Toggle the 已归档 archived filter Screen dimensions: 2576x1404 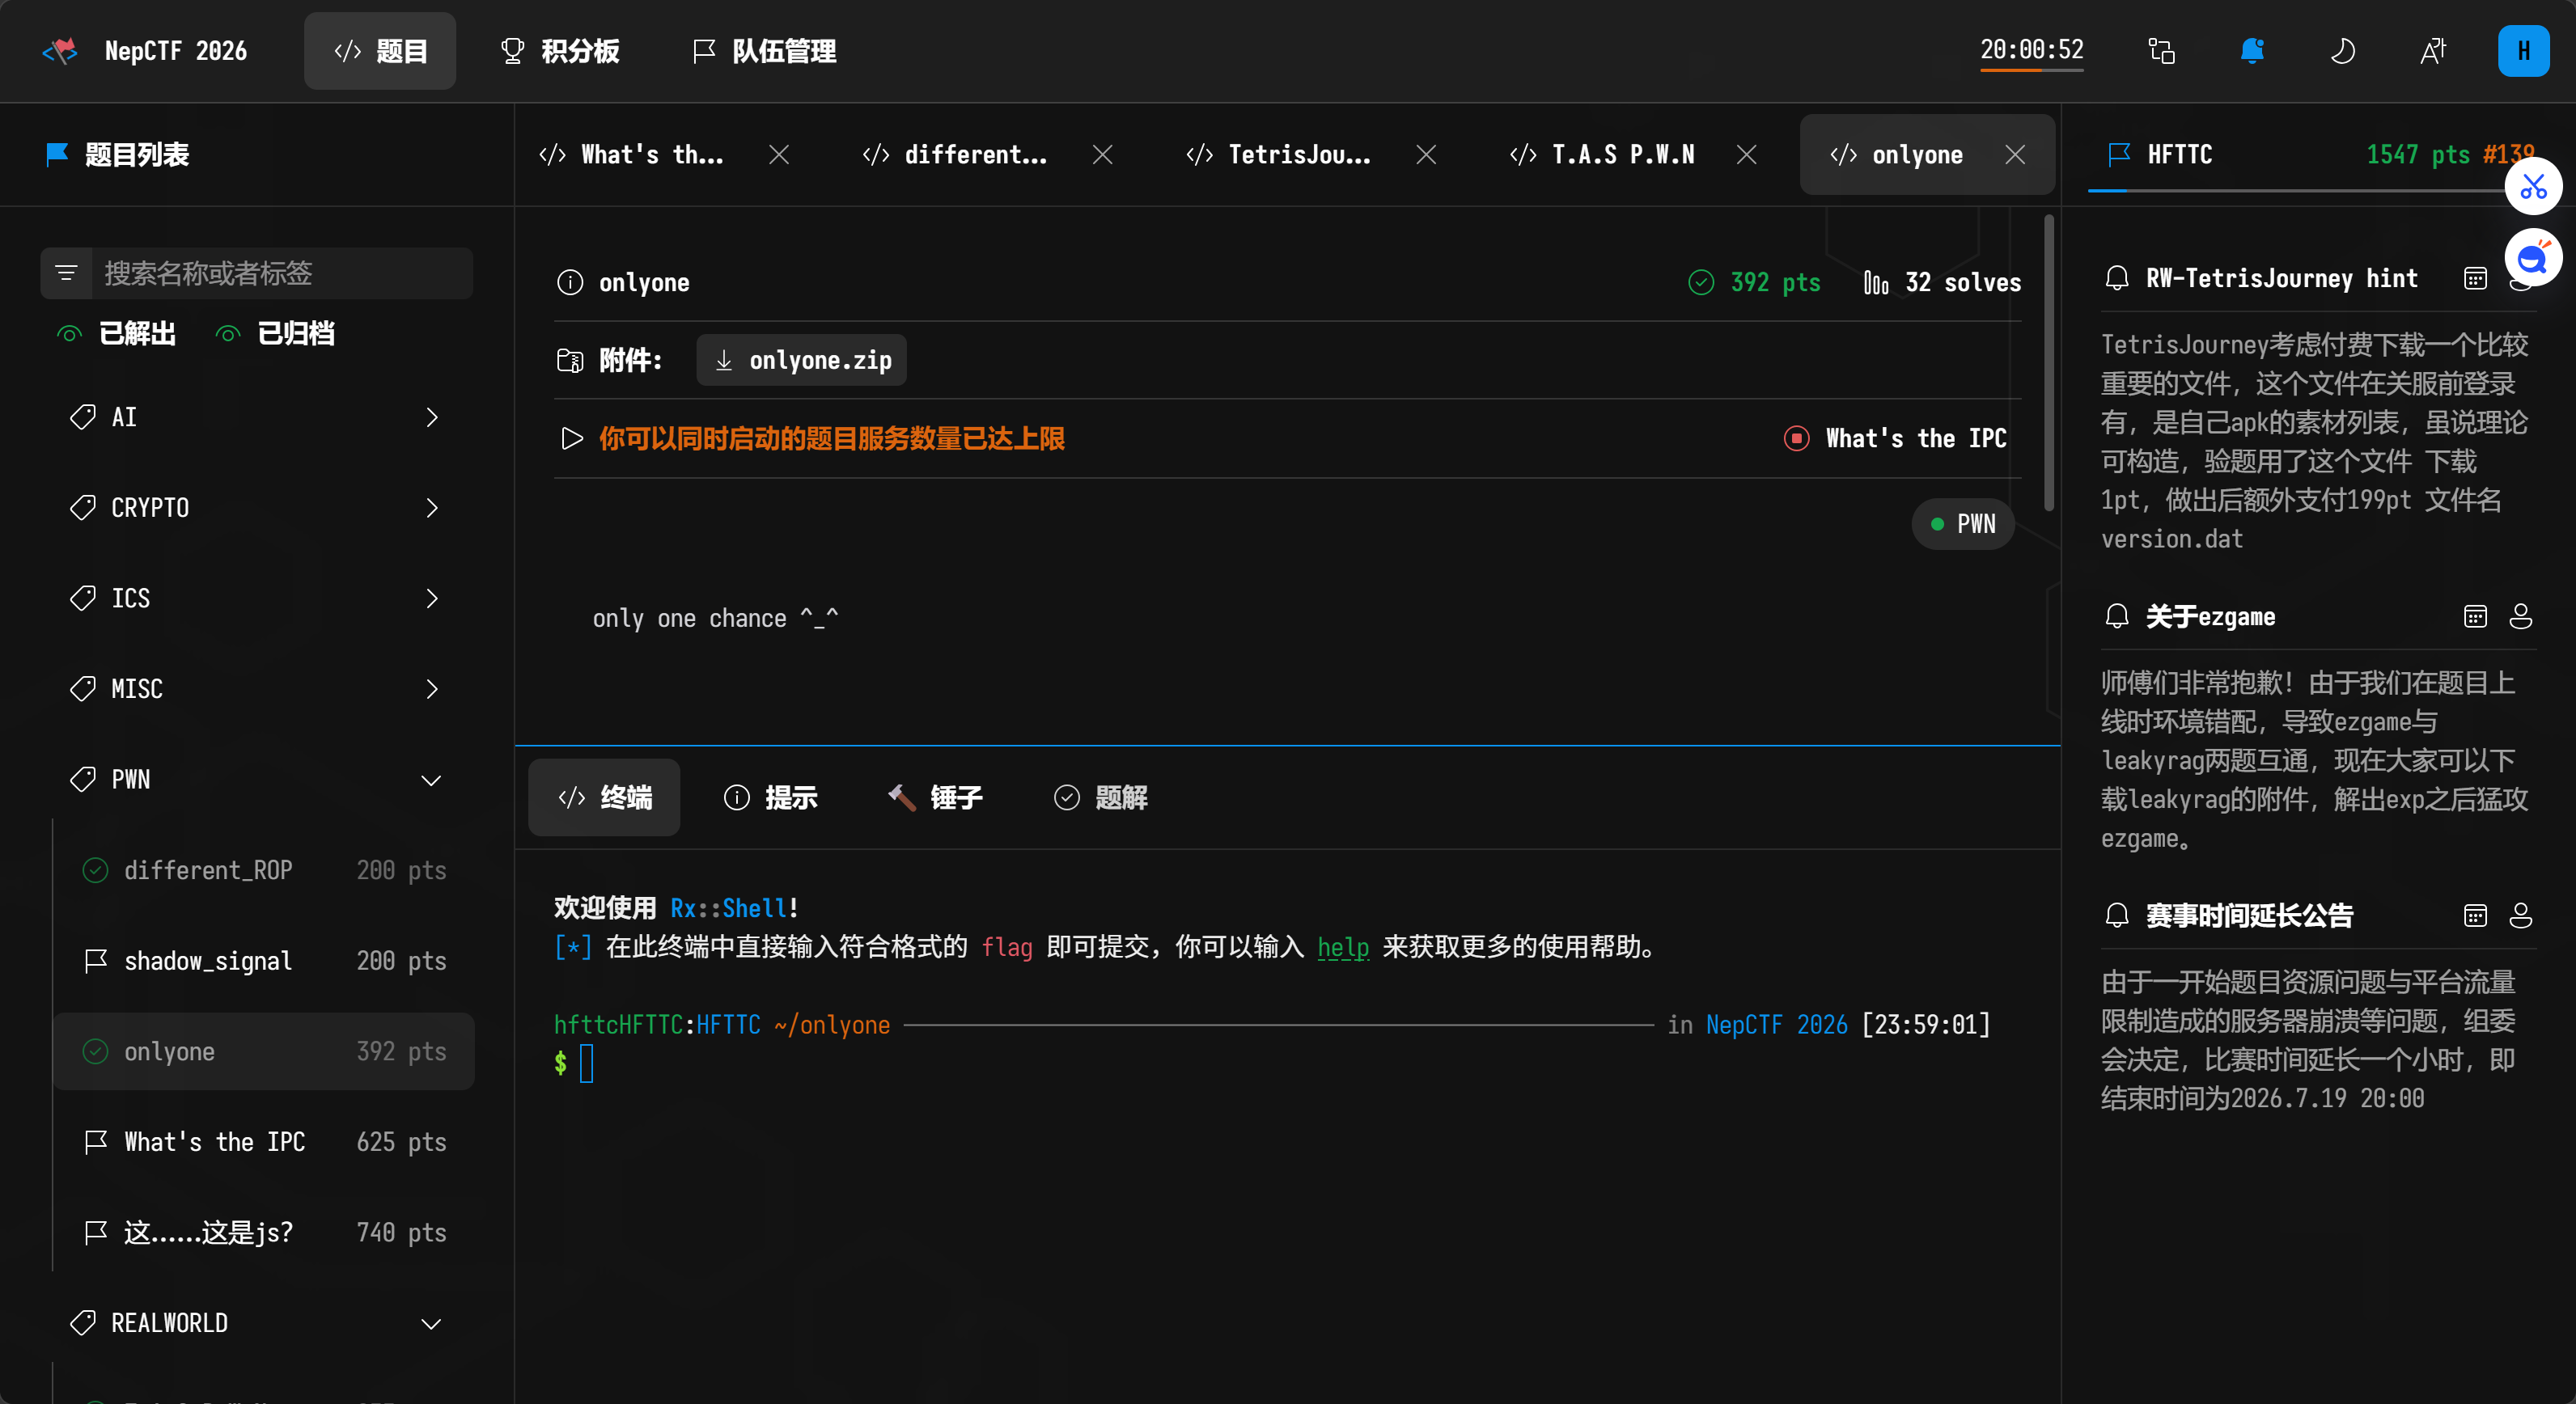coord(275,334)
